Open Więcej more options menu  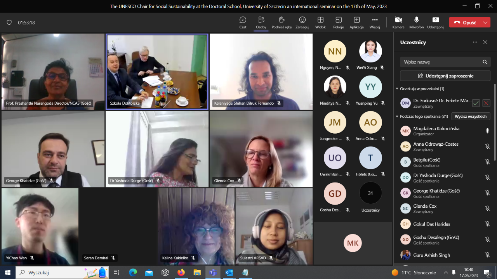point(375,20)
